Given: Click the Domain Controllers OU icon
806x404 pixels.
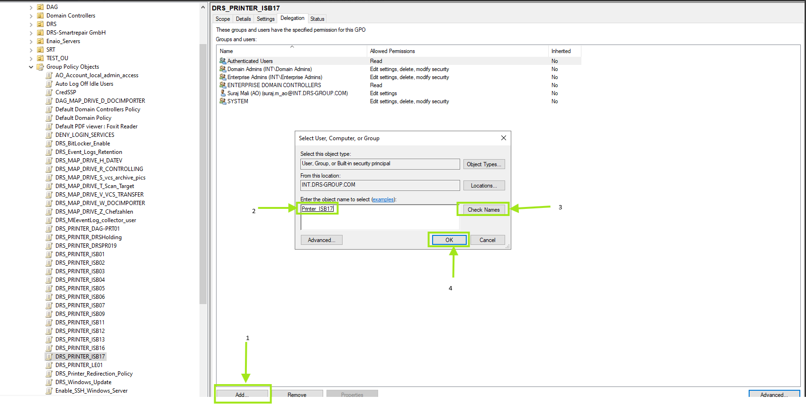Looking at the screenshot, I should tap(41, 16).
